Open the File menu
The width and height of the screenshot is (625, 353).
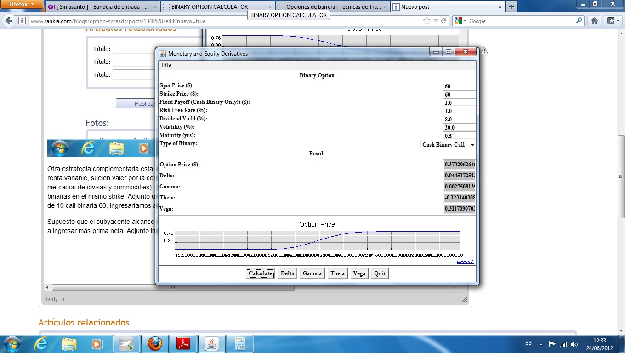click(x=166, y=65)
